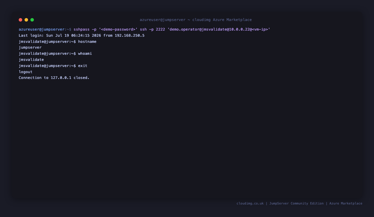Click the green maximize window dot
The height and width of the screenshot is (217, 374).
(32, 20)
